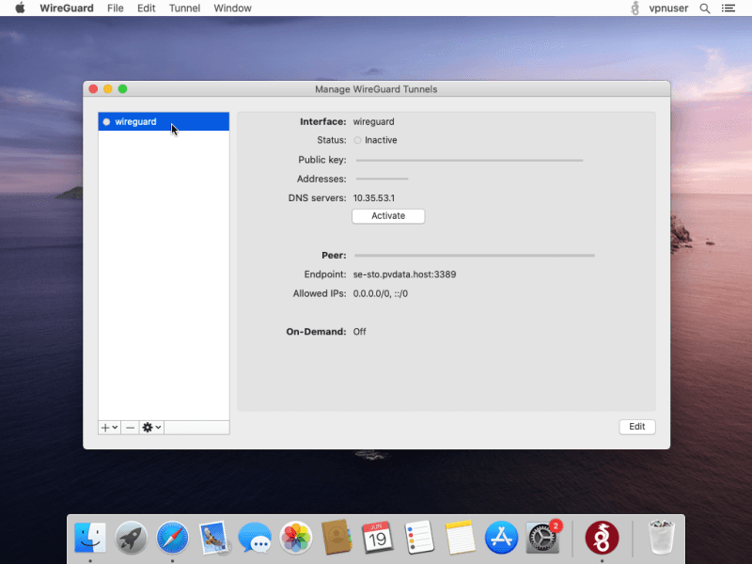Open the Apple menu
Image resolution: width=752 pixels, height=564 pixels.
(20, 8)
